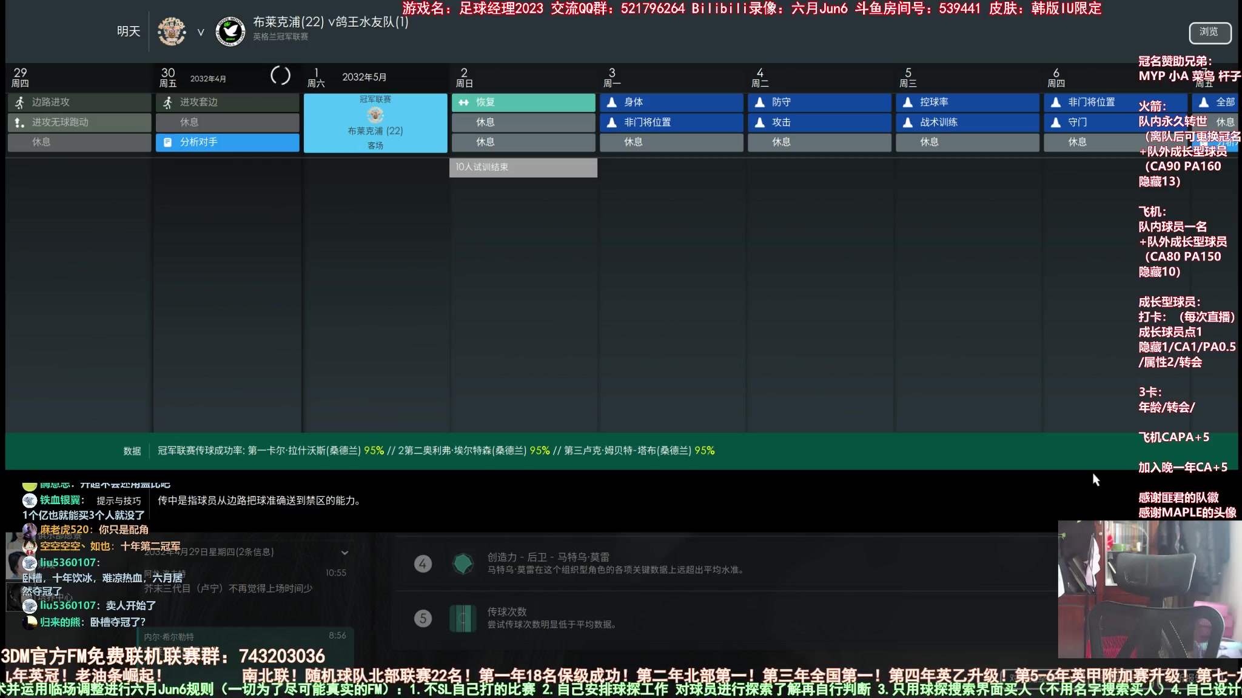The height and width of the screenshot is (698, 1242).
Task: Select the 身体 session on Monday 3
Action: coord(671,102)
